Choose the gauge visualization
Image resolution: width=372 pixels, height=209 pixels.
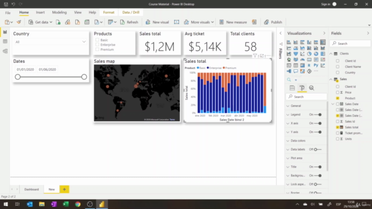[302, 59]
